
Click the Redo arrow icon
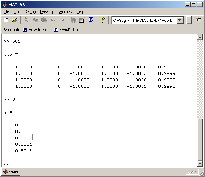62,20
